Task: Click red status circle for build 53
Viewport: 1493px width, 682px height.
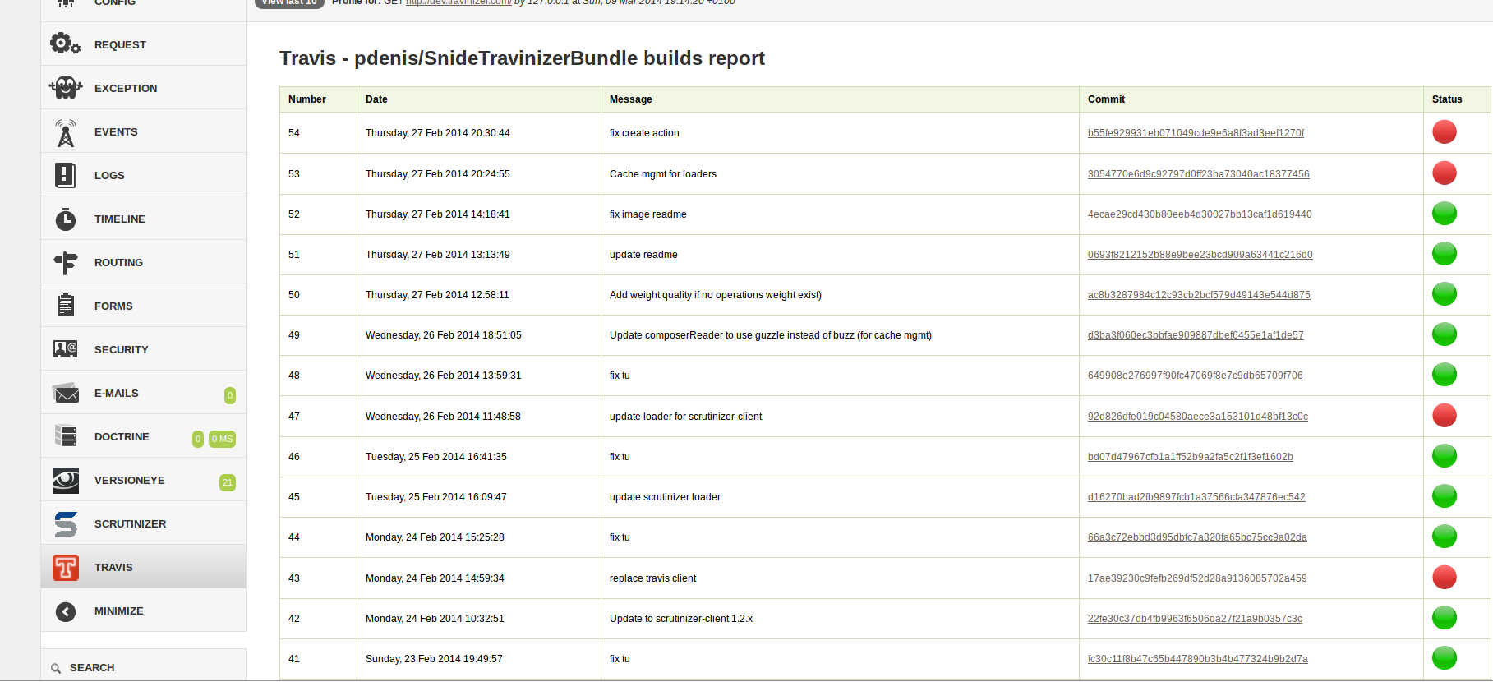Action: pyautogui.click(x=1445, y=173)
